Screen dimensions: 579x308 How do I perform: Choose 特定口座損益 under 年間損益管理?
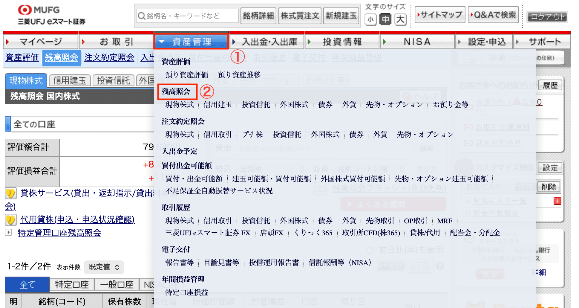tap(187, 292)
